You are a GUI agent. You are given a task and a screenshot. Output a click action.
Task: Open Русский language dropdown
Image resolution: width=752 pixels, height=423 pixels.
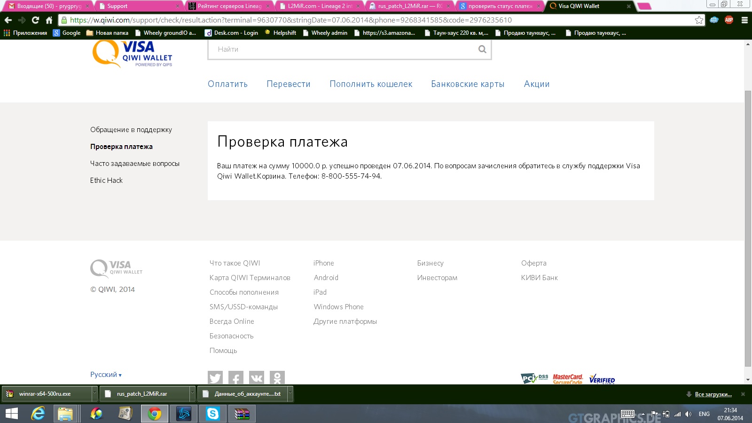click(106, 375)
